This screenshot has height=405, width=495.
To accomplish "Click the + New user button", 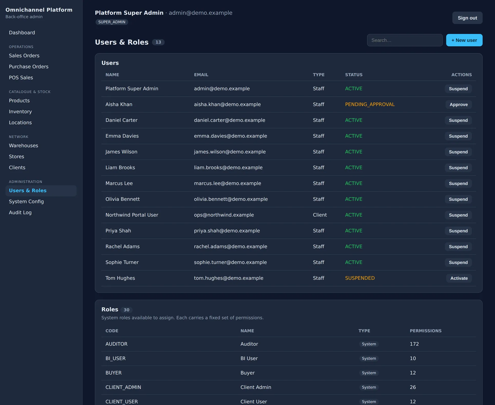I will pyautogui.click(x=464, y=40).
